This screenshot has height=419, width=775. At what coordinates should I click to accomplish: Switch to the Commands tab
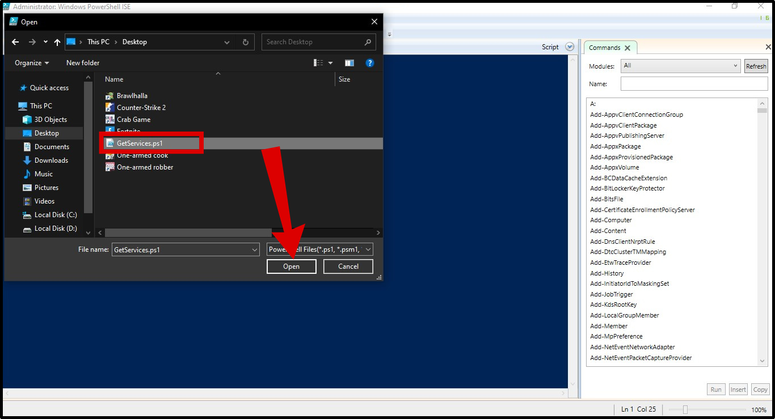coord(605,48)
